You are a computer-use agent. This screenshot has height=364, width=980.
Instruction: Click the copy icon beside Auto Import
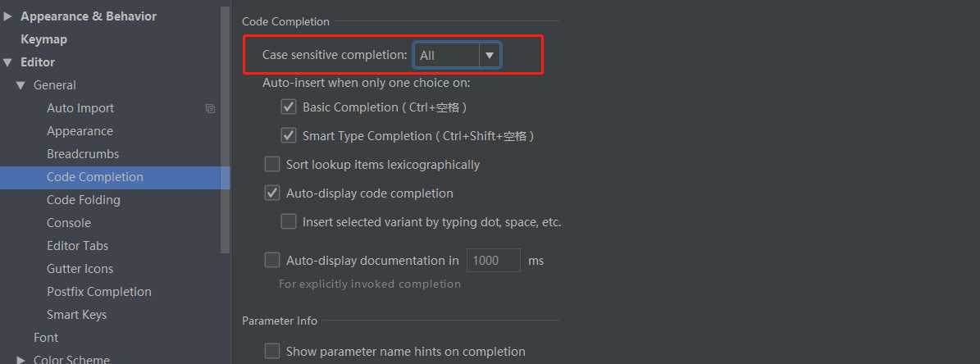(x=210, y=109)
